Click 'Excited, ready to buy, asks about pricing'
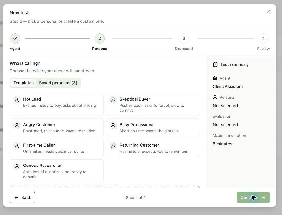The image size is (282, 215). click(59, 105)
